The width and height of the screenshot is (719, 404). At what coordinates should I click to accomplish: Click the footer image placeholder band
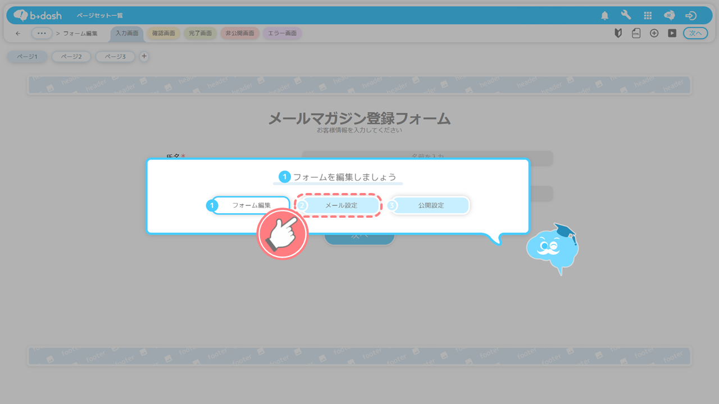coord(359,356)
